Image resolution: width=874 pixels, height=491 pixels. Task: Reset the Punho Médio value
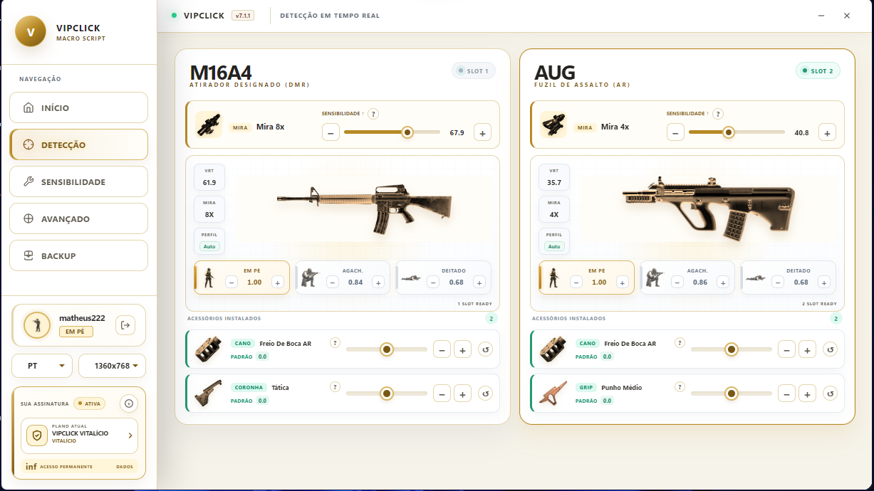831,394
